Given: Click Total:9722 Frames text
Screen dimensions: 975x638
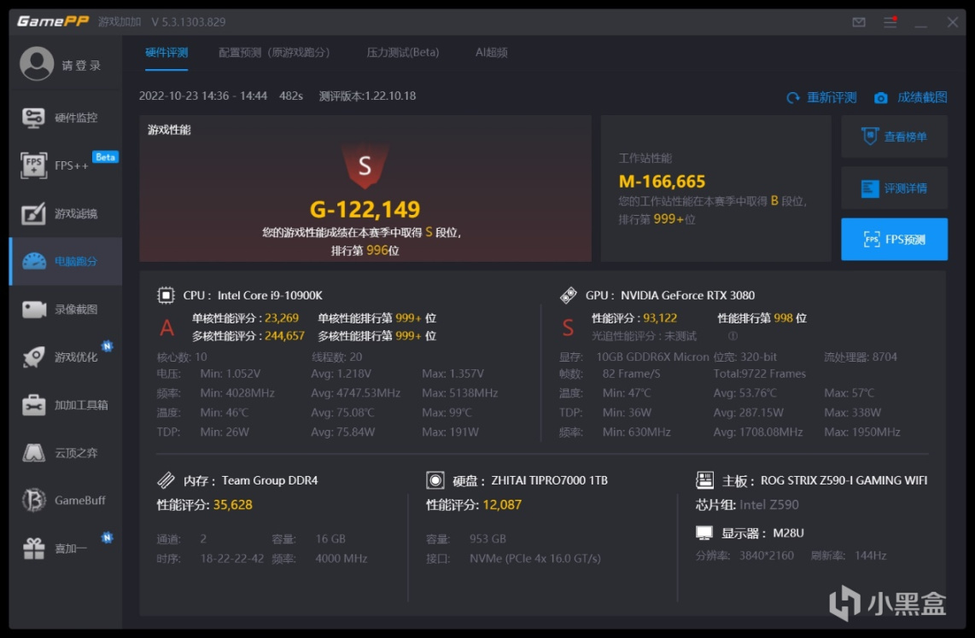Looking at the screenshot, I should tap(759, 374).
